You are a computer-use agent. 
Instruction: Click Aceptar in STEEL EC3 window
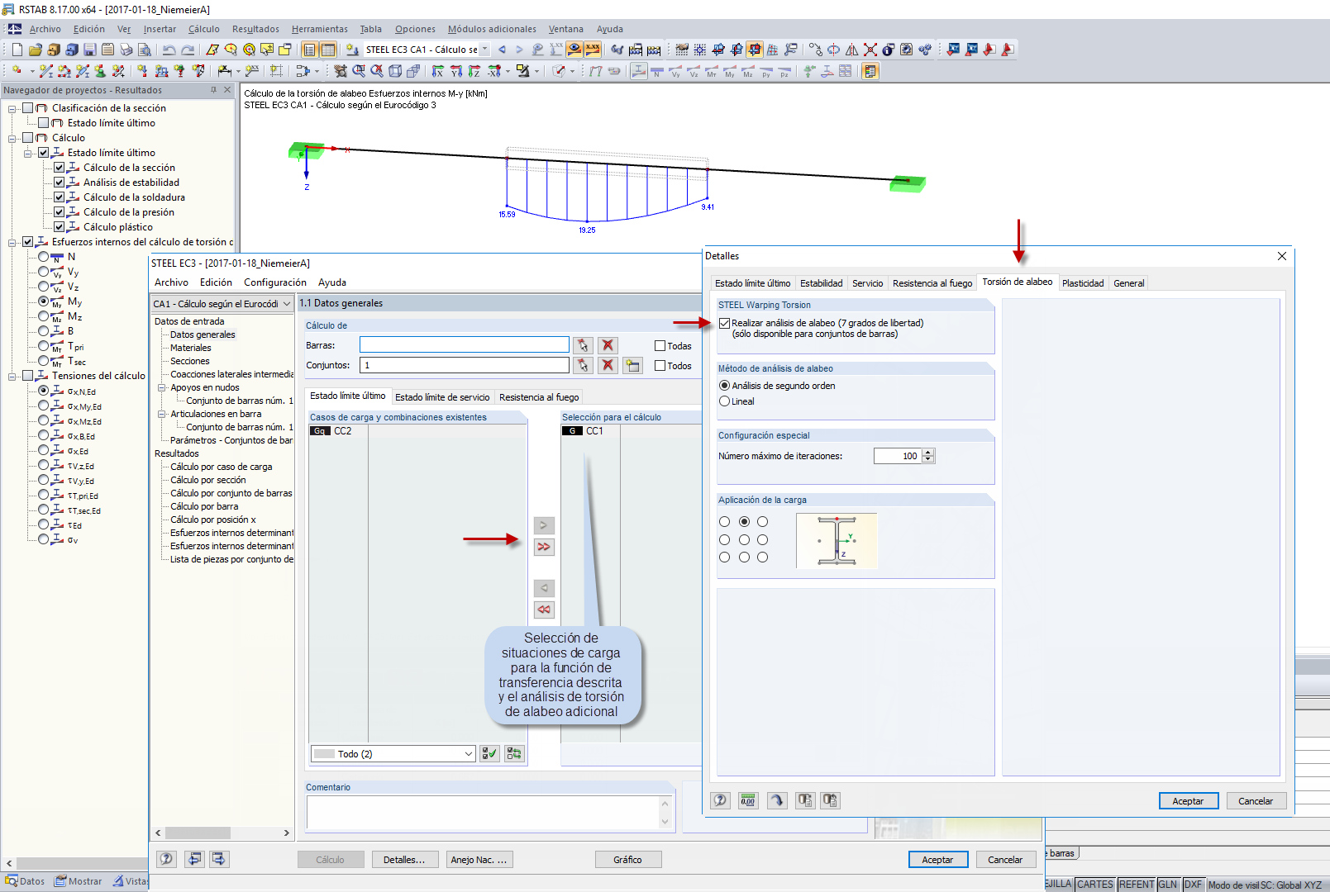937,860
